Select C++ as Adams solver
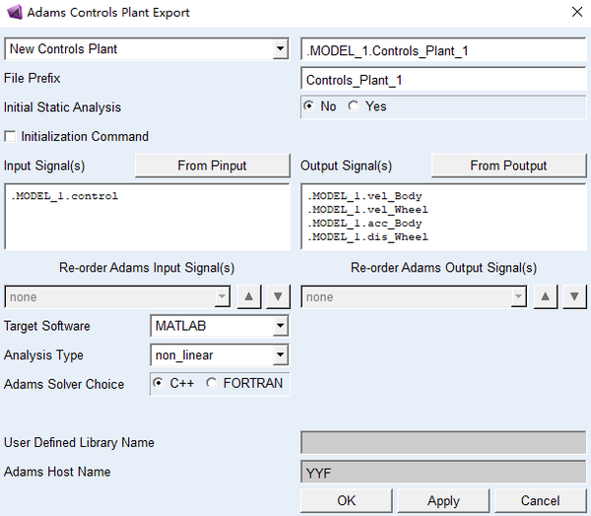Image resolution: width=591 pixels, height=516 pixels. coord(158,383)
